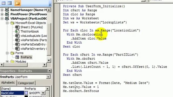This screenshot has width=173, height=97.
Task: Select Sheet1 (MyLinks) worksheet icon
Action: [x=17, y=27]
